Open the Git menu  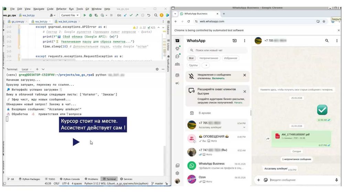click(x=87, y=9)
